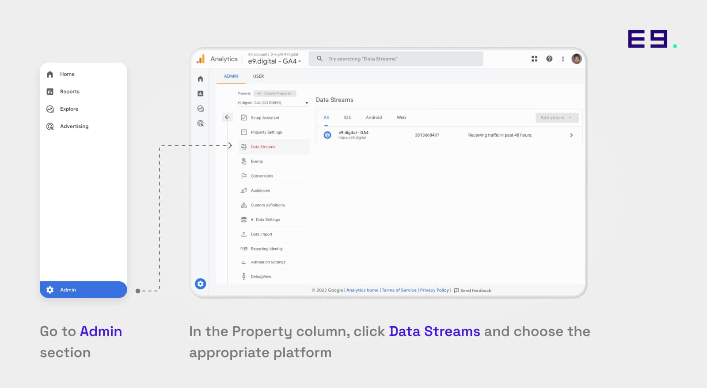707x388 pixels.
Task: Select Data Streams in property column
Action: (274, 147)
